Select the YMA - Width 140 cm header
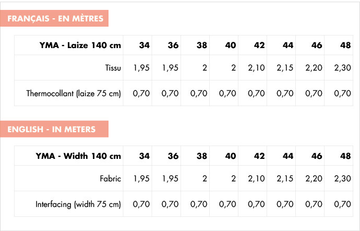Screen dimensions: 360x231 click(x=78, y=156)
